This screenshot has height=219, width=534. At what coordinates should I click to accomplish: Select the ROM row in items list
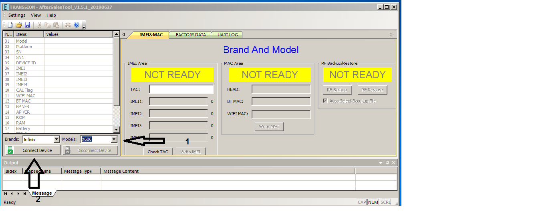(58, 118)
